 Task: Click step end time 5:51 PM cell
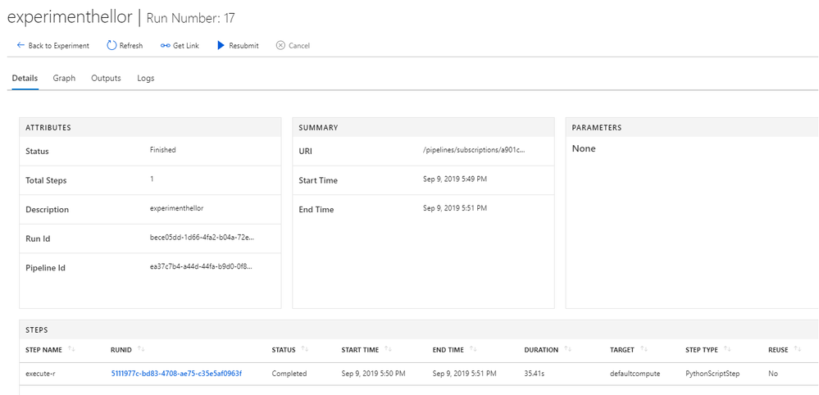tap(465, 374)
